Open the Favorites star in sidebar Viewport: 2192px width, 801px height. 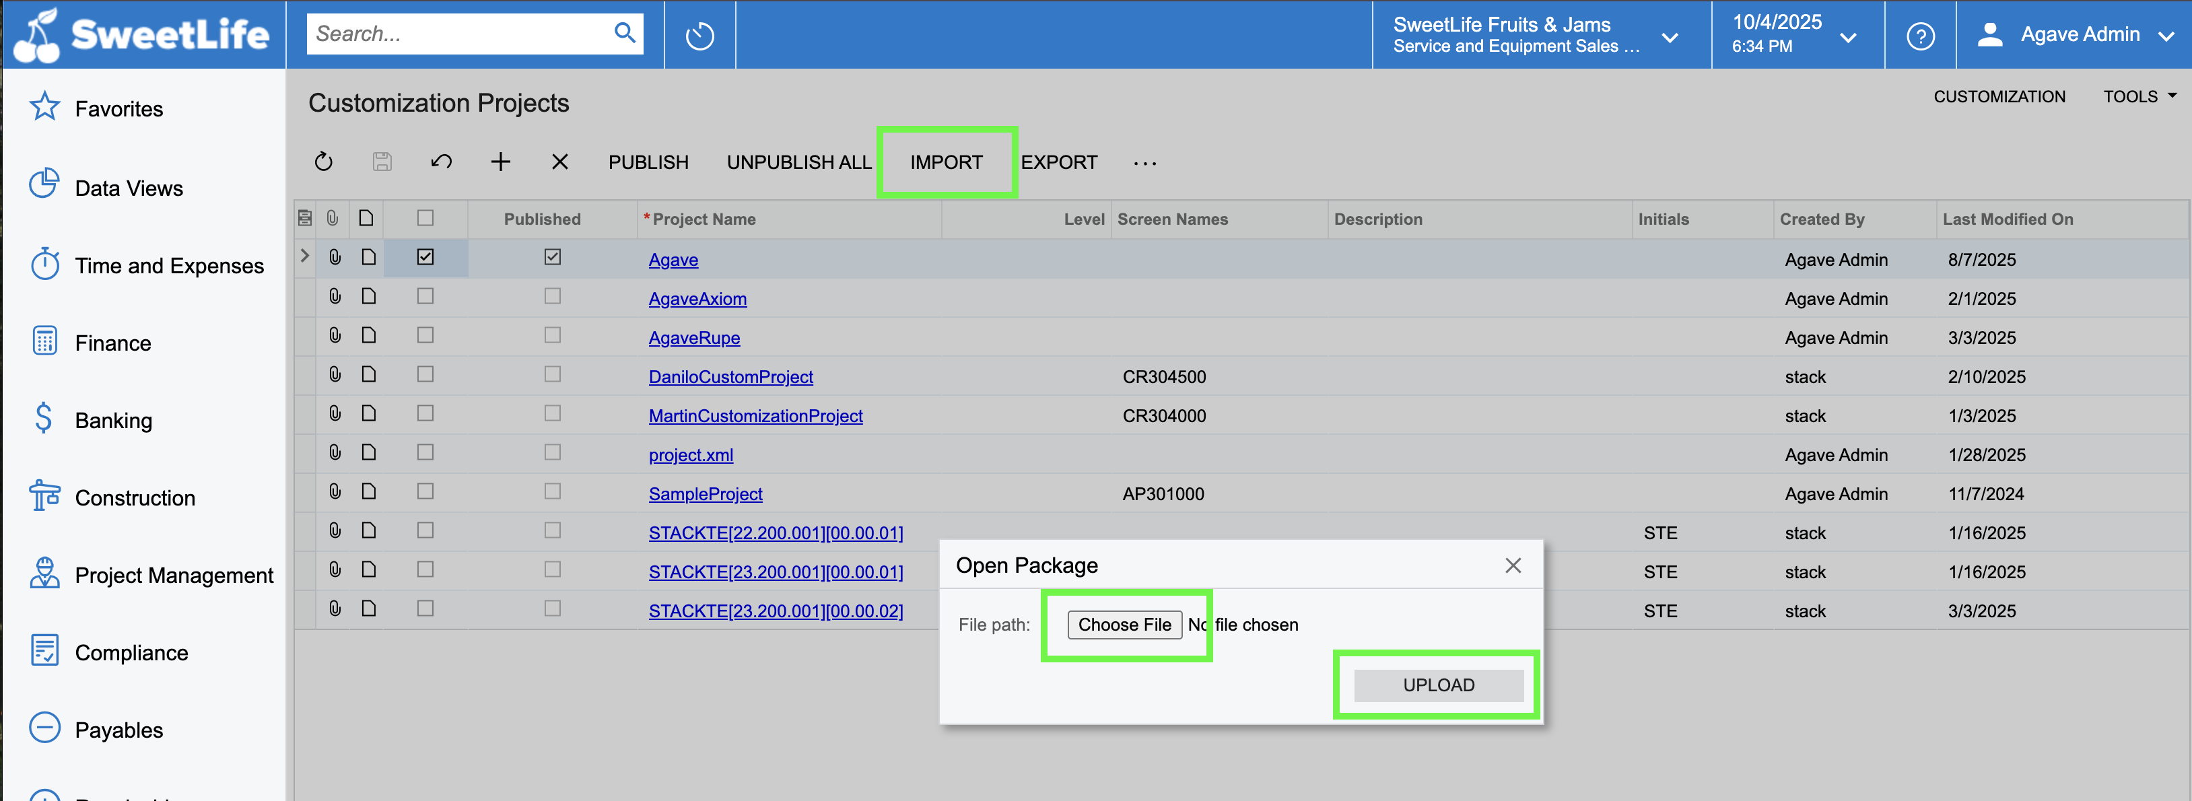44,108
